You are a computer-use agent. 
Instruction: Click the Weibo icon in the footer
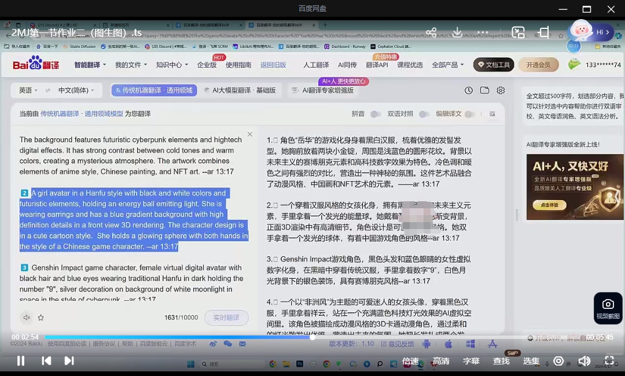click(x=213, y=344)
